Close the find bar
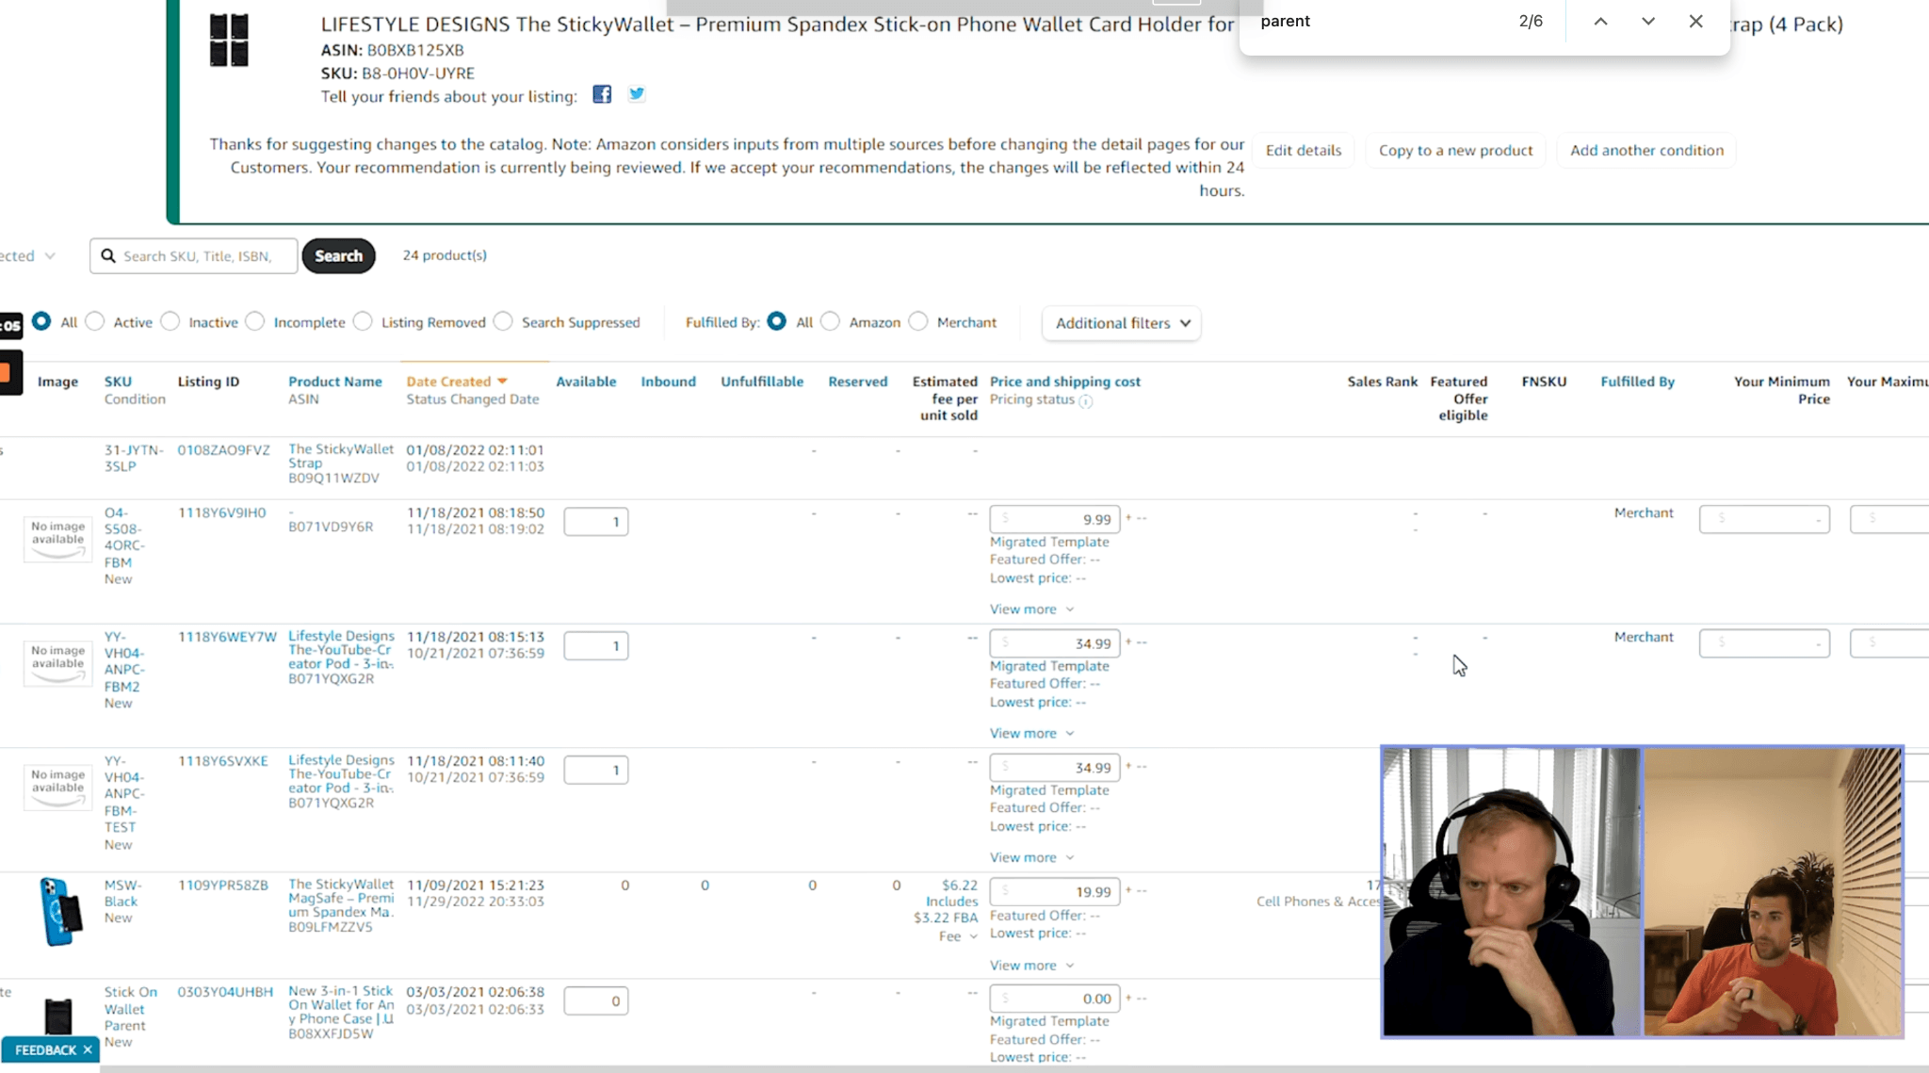Viewport: 1929px width, 1073px height. [x=1695, y=21]
